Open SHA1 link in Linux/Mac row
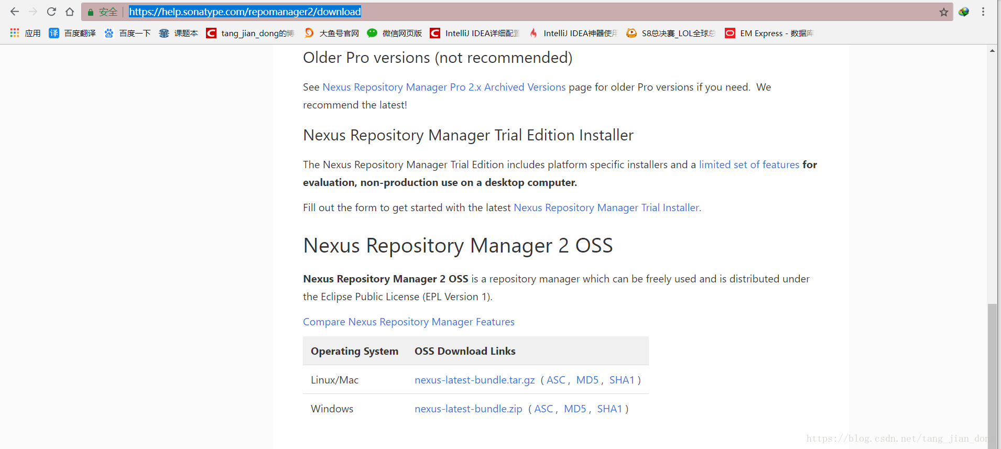1001x449 pixels. click(622, 380)
